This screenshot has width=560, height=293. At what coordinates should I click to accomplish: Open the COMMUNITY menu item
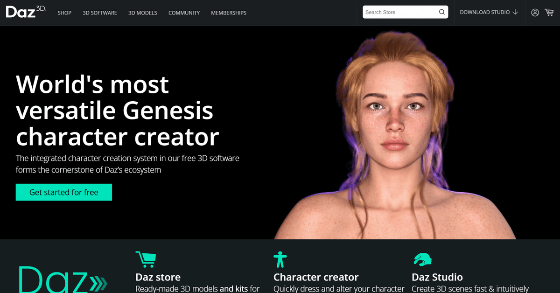click(x=184, y=13)
